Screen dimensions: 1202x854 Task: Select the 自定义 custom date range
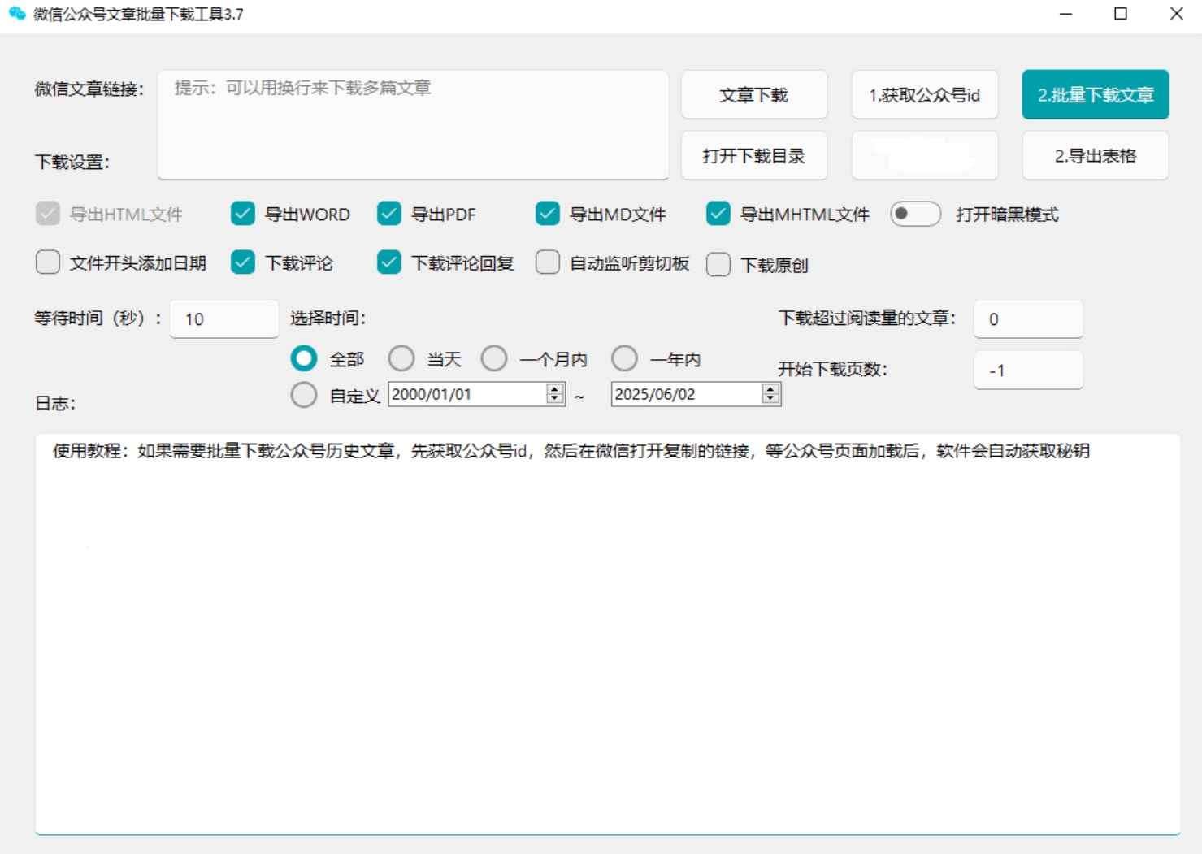click(303, 394)
